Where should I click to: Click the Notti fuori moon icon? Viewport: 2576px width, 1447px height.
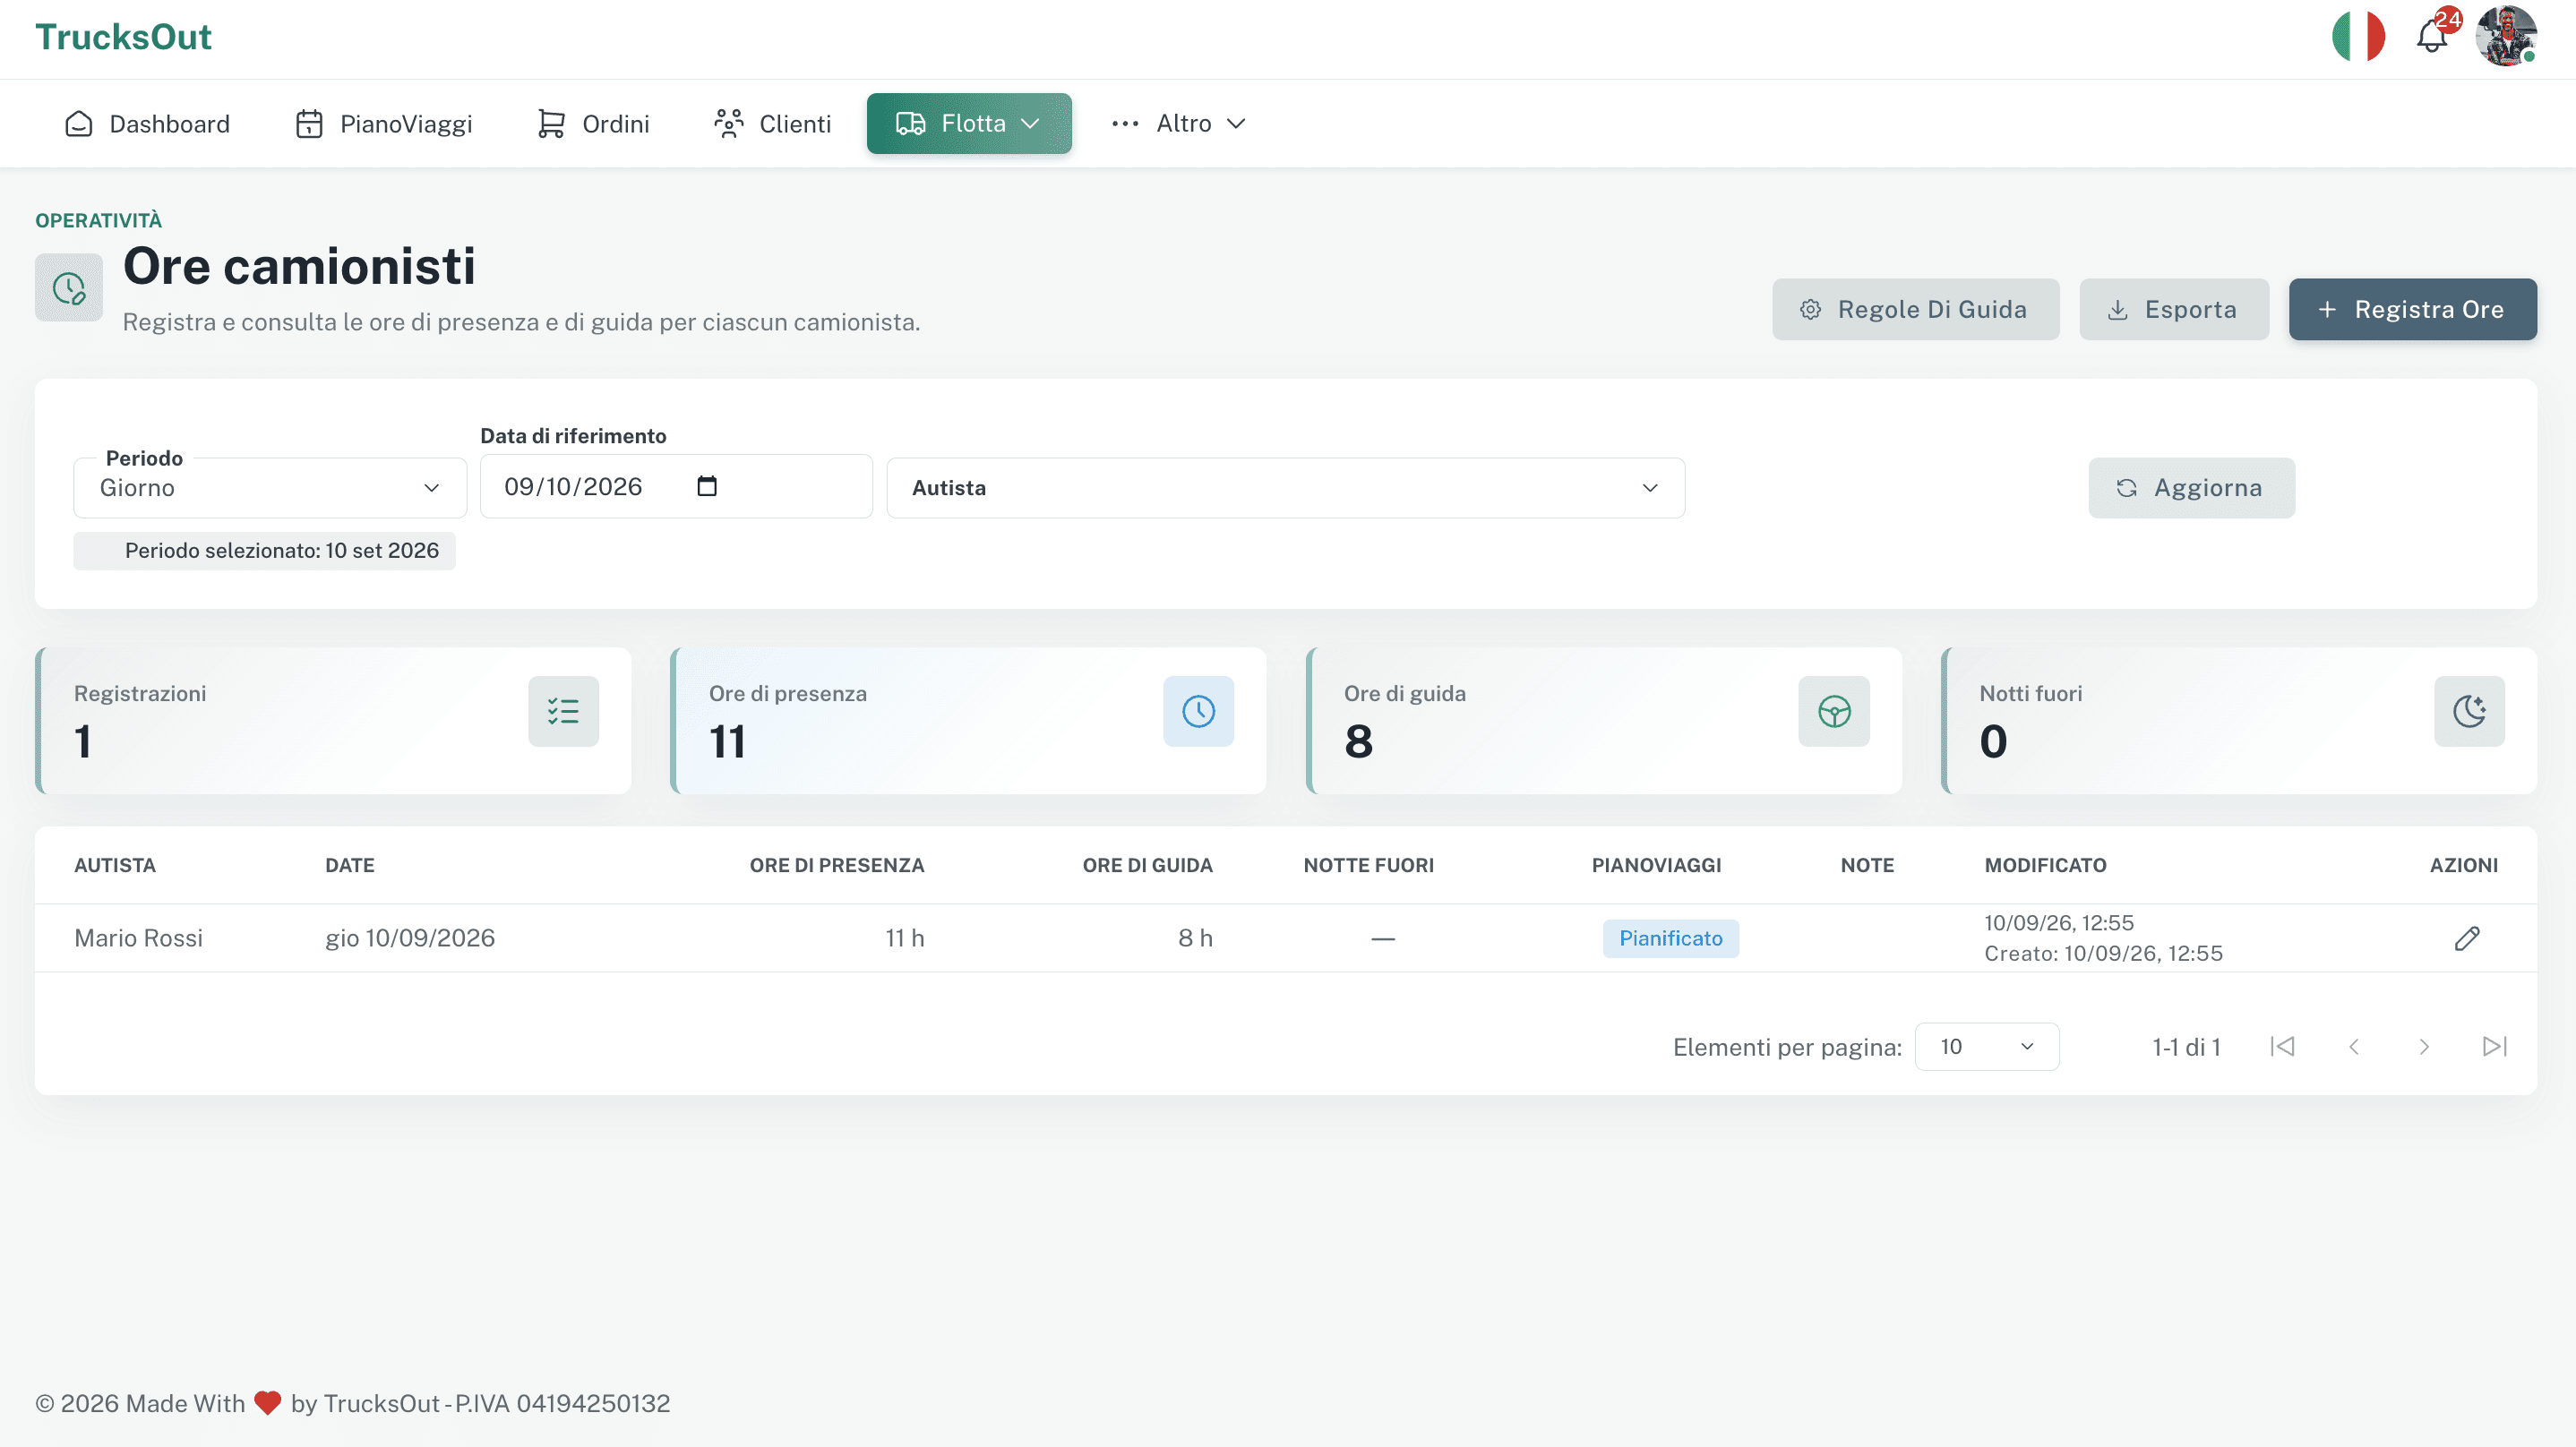[x=2469, y=711]
